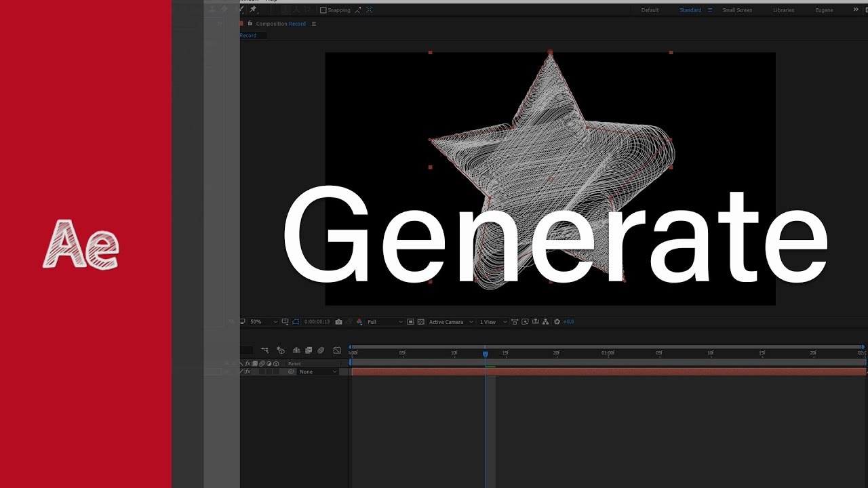
Task: Click the work area bar above layers
Action: point(608,363)
